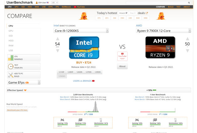
Task: Click the Test Your CPU clock icon
Action: tap(11, 66)
